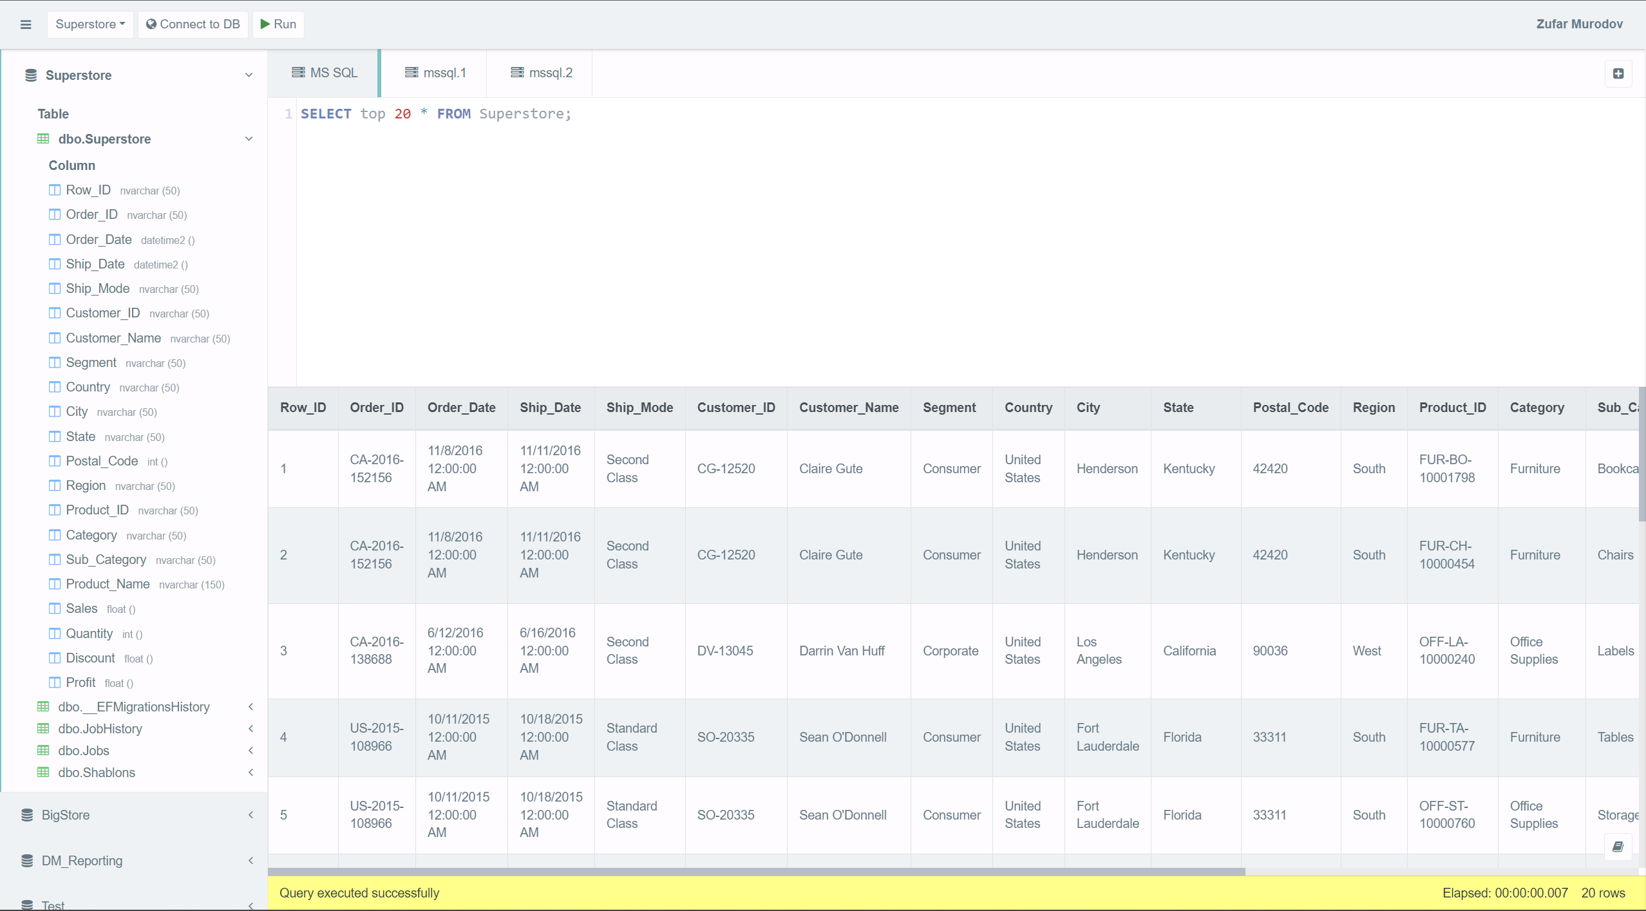The image size is (1646, 911).
Task: Open the Superstore database dropdown in toolbar
Action: point(90,24)
